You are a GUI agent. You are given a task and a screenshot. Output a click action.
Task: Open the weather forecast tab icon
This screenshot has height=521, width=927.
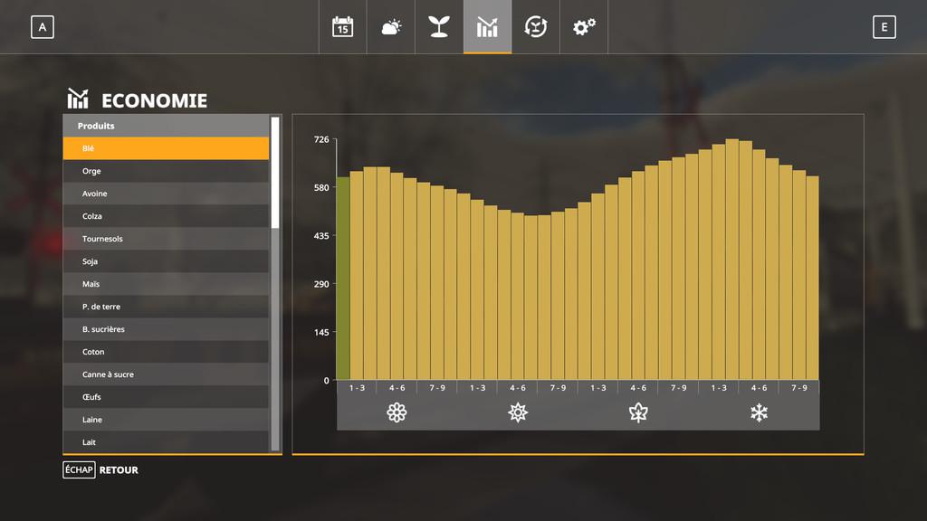coord(391,27)
